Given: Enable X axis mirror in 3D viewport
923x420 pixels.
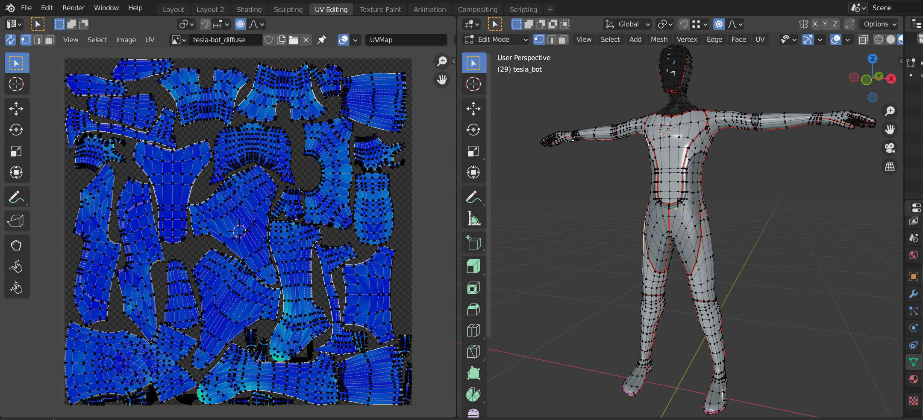Looking at the screenshot, I should click(815, 24).
